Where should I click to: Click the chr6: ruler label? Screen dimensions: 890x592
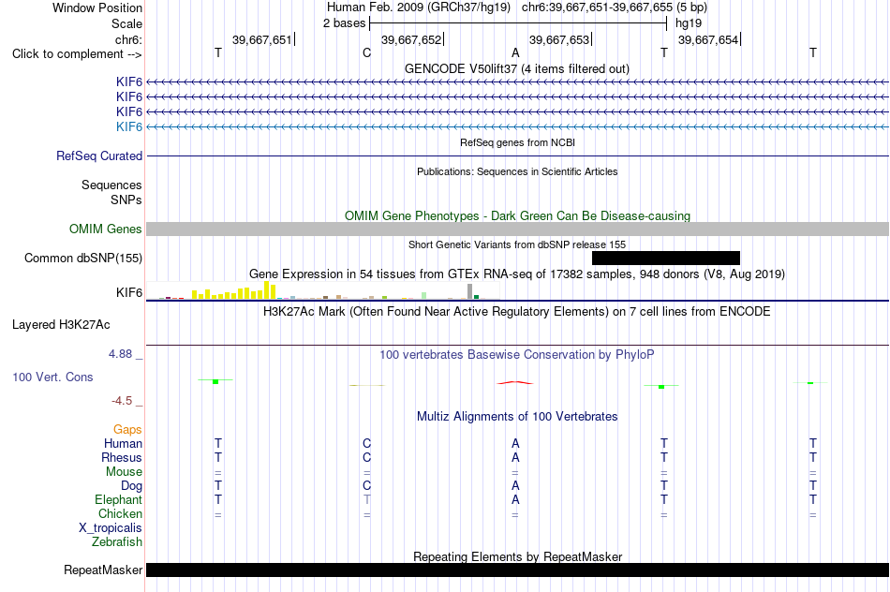coord(128,39)
